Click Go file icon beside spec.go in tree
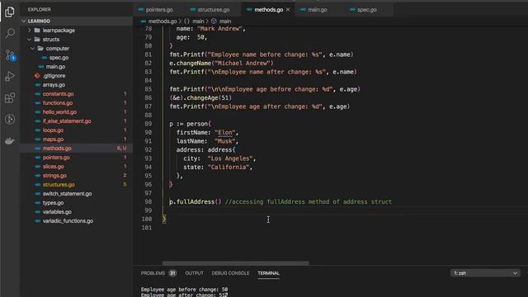Viewport: 528px width, 297px height. tap(45, 58)
